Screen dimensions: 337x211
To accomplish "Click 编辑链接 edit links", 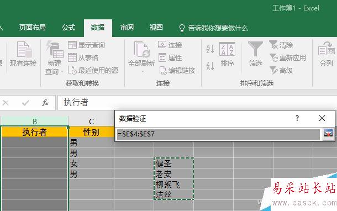I will 177,70.
